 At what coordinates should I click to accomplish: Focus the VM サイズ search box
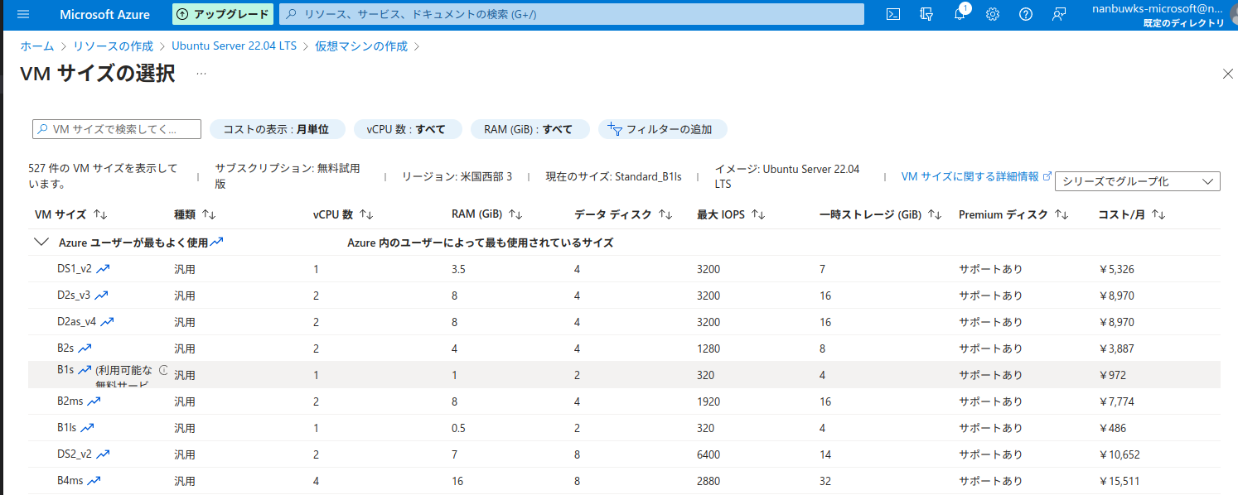[117, 129]
